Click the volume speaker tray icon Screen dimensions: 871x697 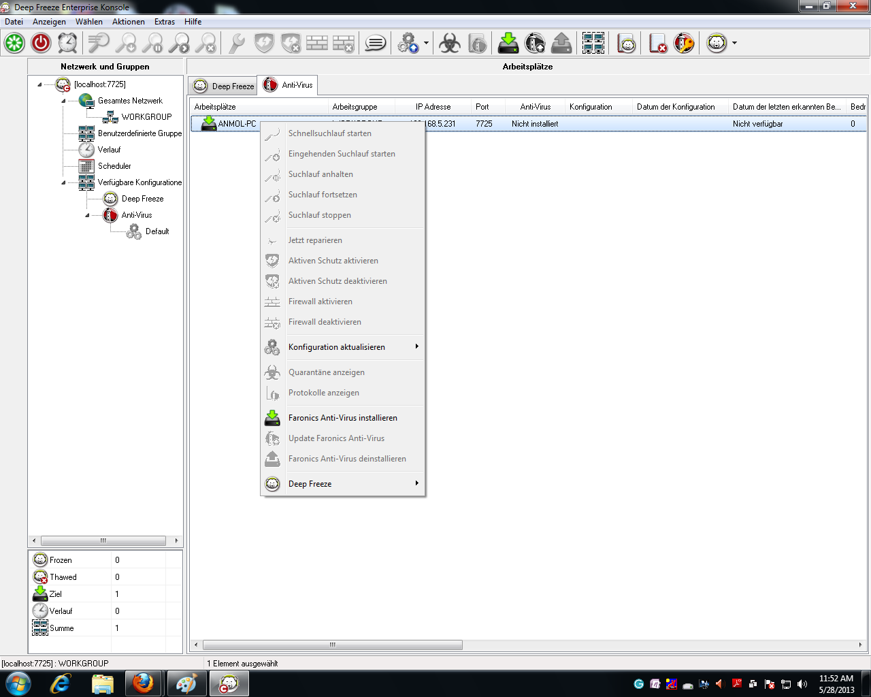click(802, 684)
